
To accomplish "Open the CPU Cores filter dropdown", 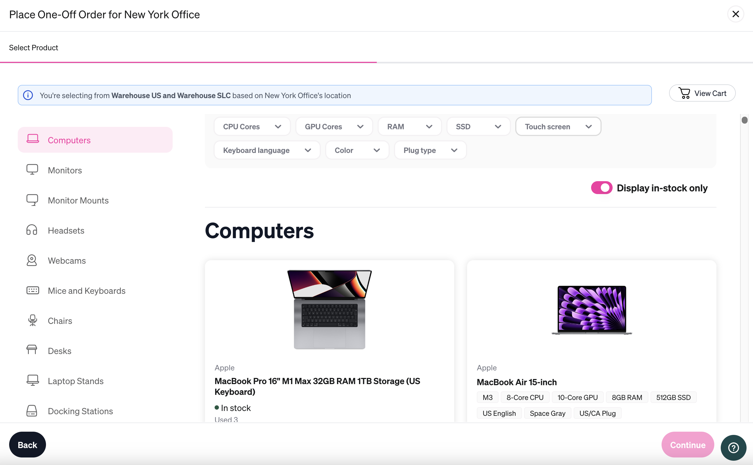I will pos(252,126).
